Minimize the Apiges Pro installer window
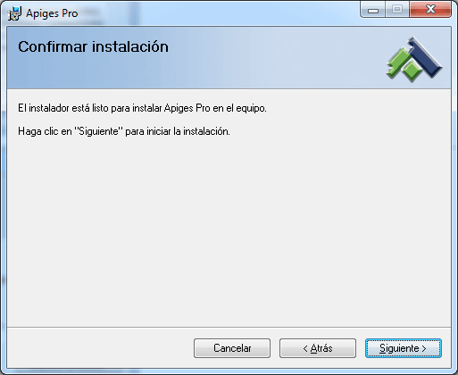Screen dimensions: 458x375 pos(373,10)
